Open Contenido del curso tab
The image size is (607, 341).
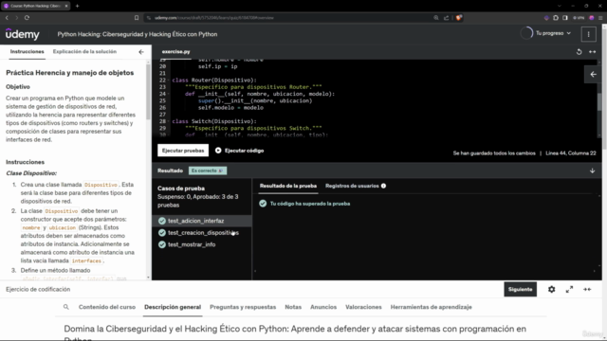(107, 307)
